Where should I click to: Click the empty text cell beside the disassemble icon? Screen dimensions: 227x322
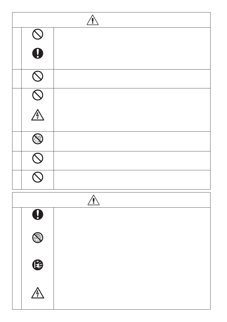tap(132, 141)
